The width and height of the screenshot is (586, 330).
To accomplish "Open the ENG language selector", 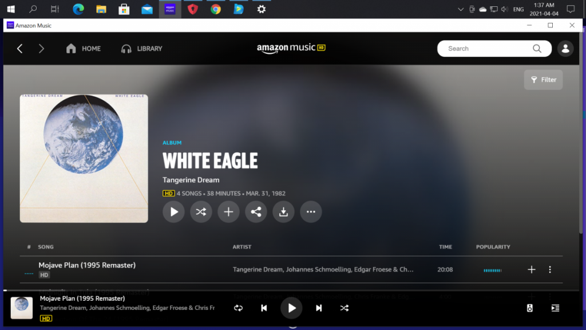I will [x=518, y=9].
